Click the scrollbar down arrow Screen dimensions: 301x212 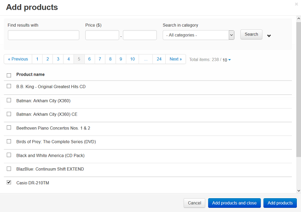pyautogui.click(x=299, y=191)
